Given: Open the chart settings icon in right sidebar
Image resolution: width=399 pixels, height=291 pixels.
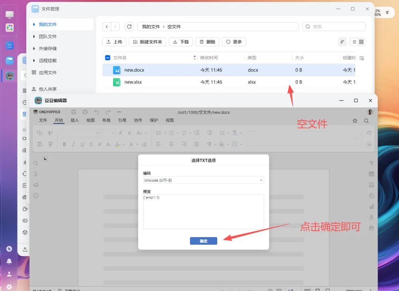Looking at the screenshot, I should click(x=371, y=206).
